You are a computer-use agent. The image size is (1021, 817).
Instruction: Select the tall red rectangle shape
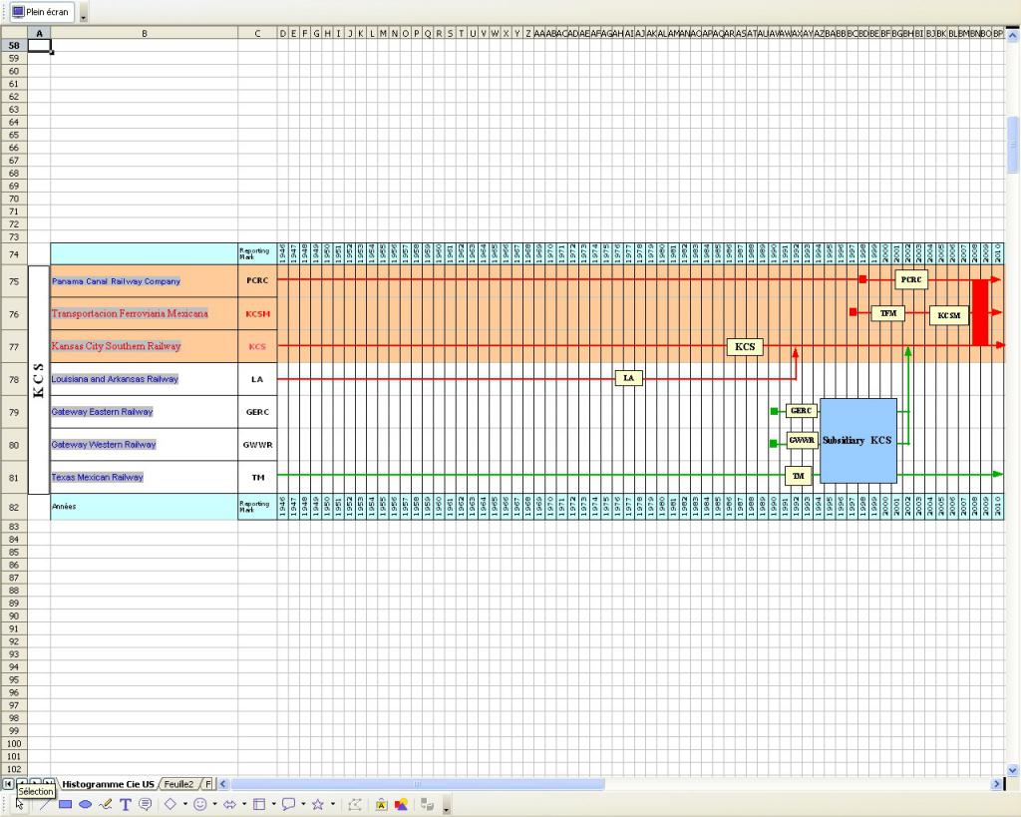tap(979, 312)
